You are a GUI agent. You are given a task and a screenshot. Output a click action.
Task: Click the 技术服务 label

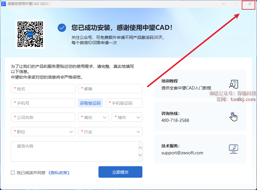click(x=171, y=146)
